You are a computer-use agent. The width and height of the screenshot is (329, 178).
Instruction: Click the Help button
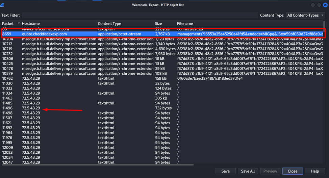tap(315, 171)
